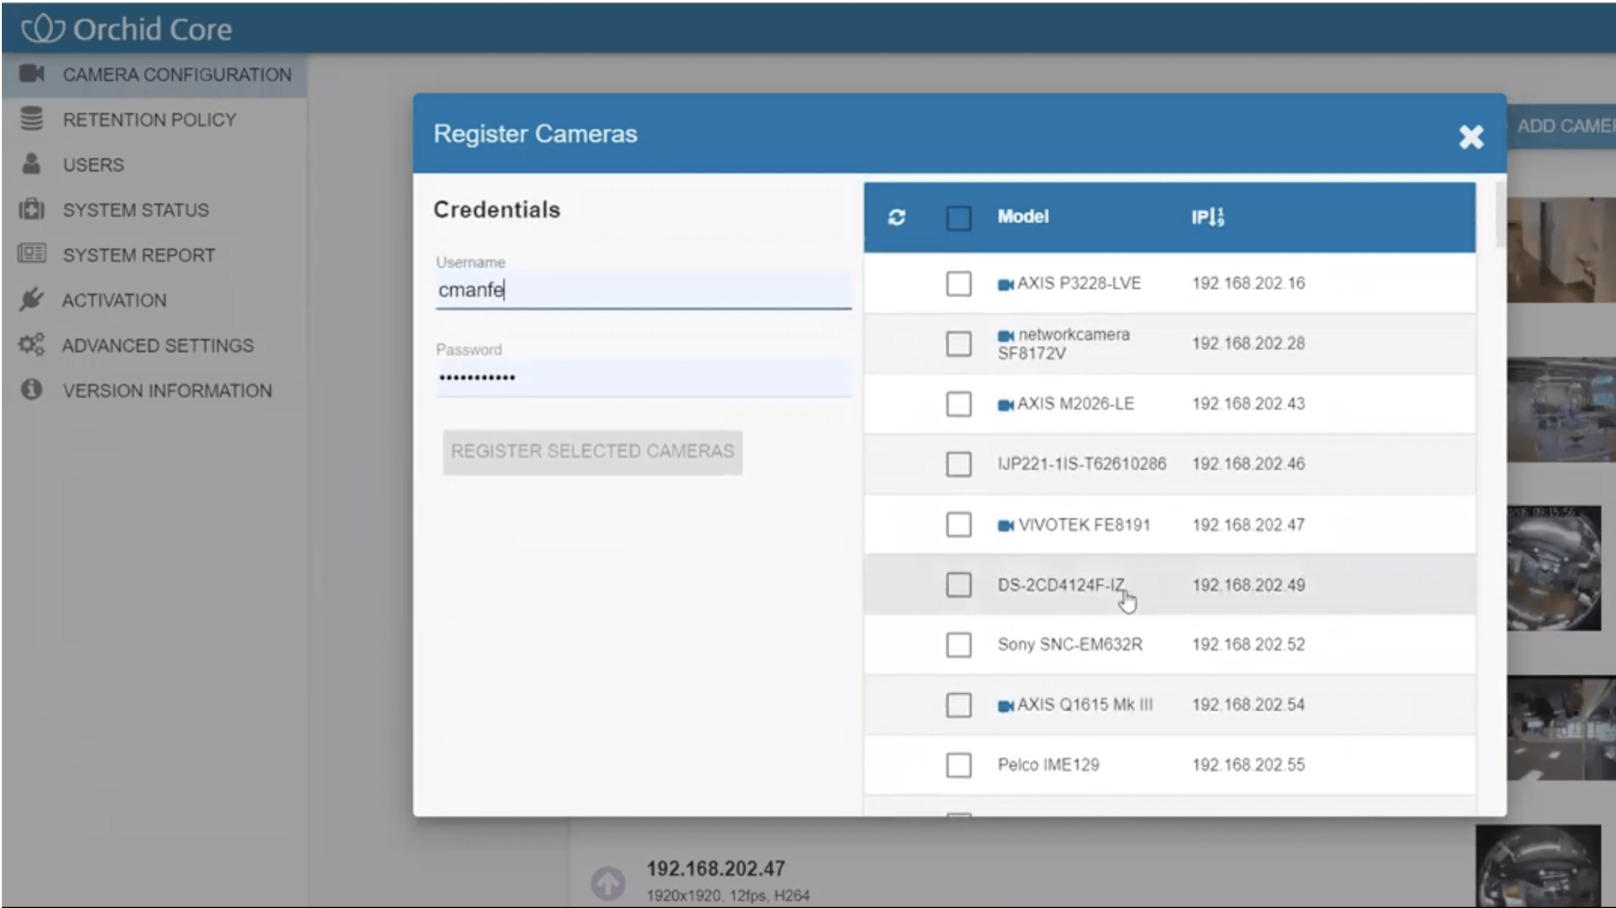Click the camera icon beside AXIS M2026-LE

(x=1006, y=405)
